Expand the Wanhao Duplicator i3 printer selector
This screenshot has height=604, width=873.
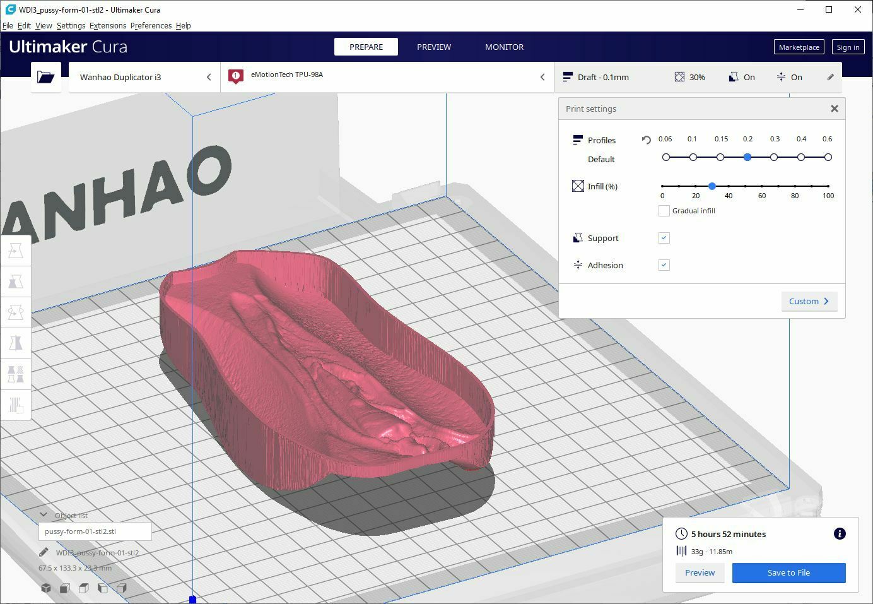[x=144, y=77]
